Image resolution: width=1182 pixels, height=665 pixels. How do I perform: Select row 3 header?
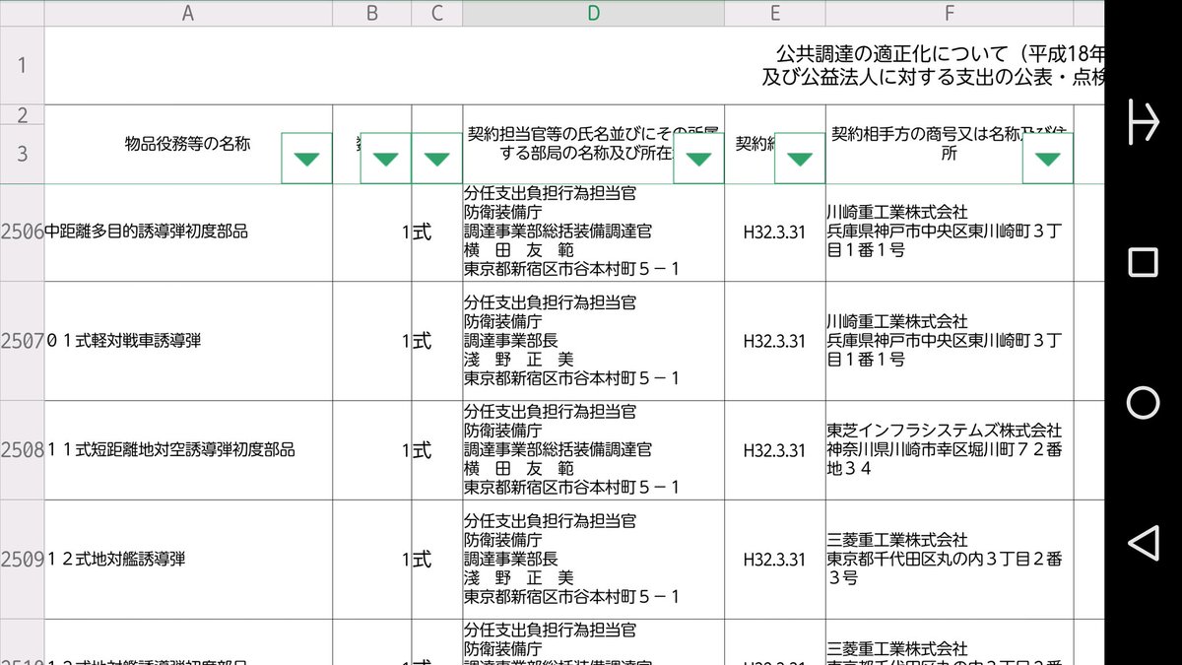coord(22,154)
